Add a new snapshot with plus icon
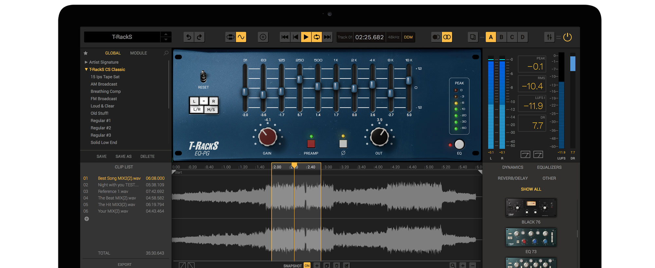Viewport: 655px width, 268px height. click(317, 265)
